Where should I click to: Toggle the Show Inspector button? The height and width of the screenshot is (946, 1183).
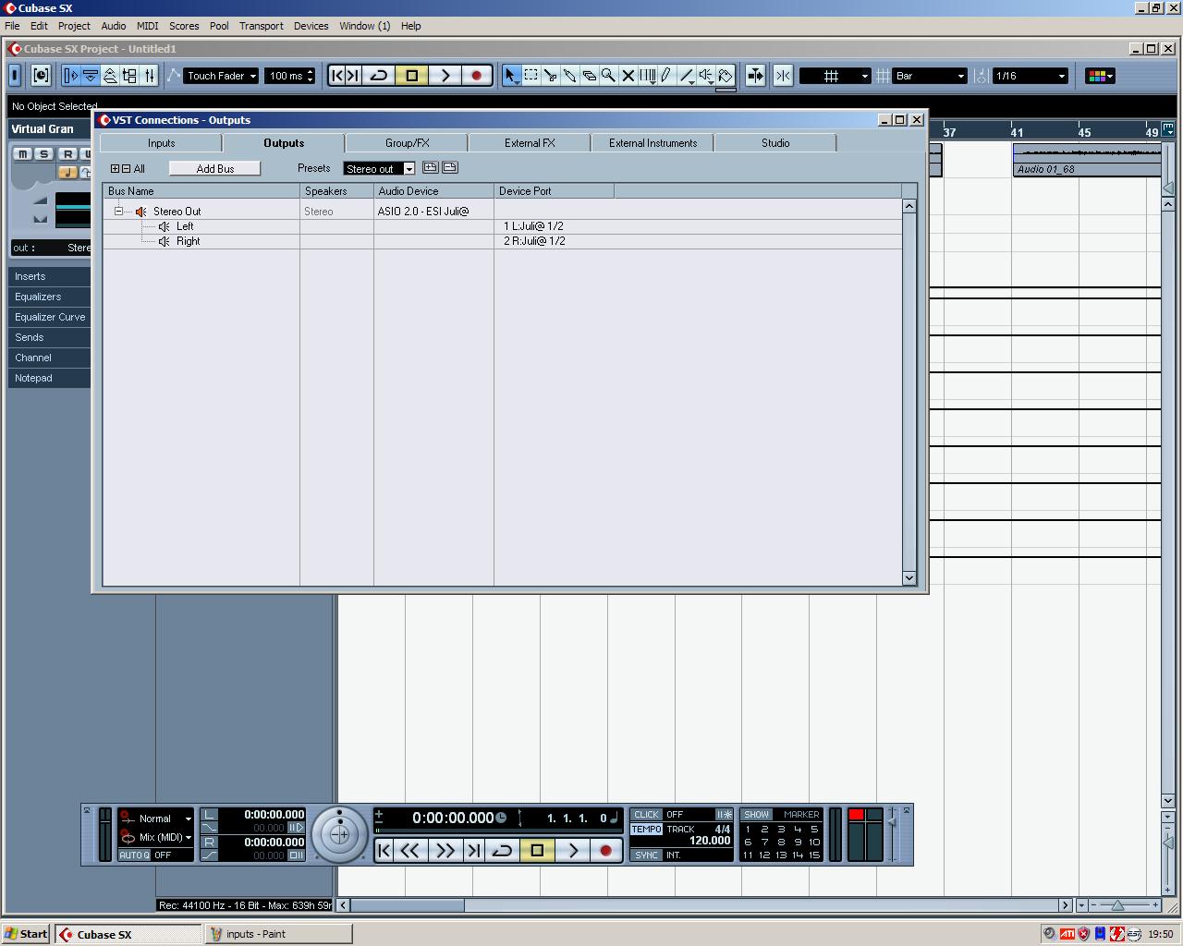click(x=70, y=76)
